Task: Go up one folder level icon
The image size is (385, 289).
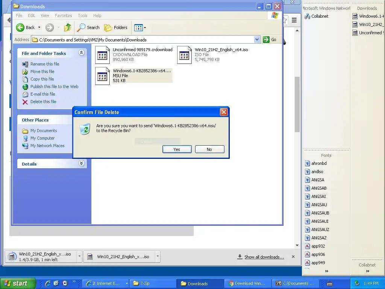Action: point(68,27)
